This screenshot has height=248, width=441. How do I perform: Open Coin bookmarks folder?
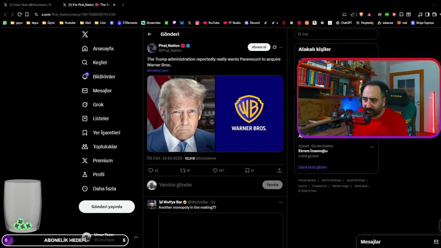coord(100,23)
